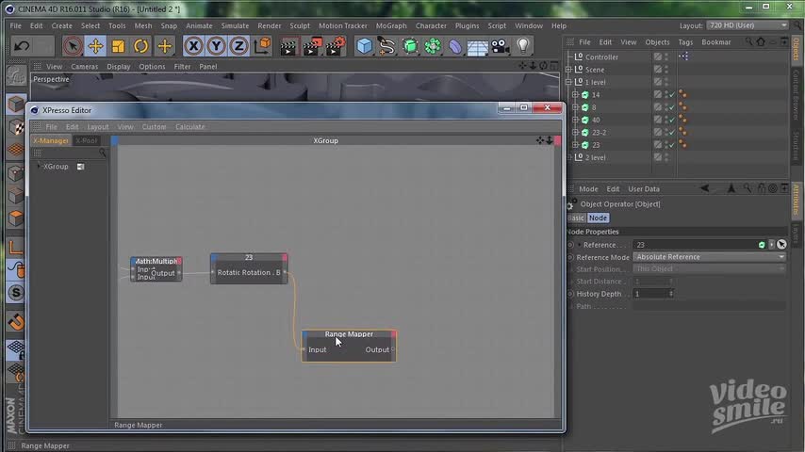The height and width of the screenshot is (452, 805).
Task: Click the Reference field containing 23
Action: pyautogui.click(x=695, y=245)
